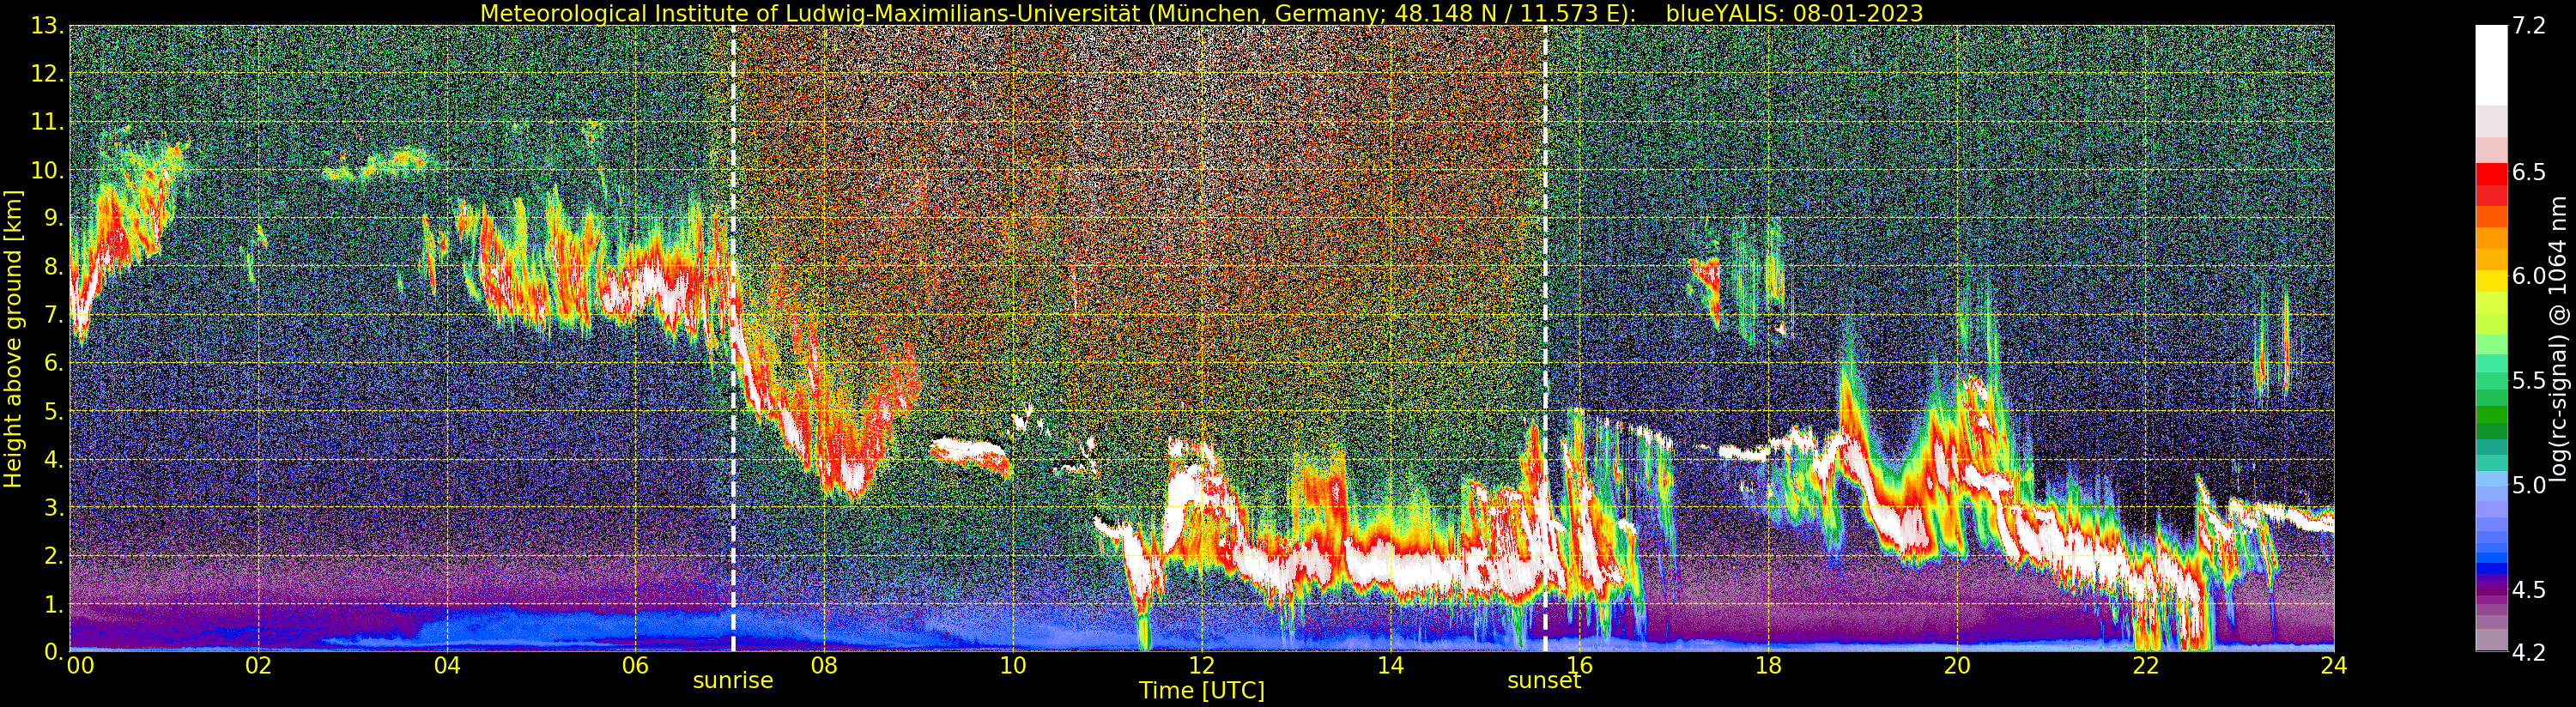Click the '04' time tick label
This screenshot has width=2576, height=707.
point(447,666)
